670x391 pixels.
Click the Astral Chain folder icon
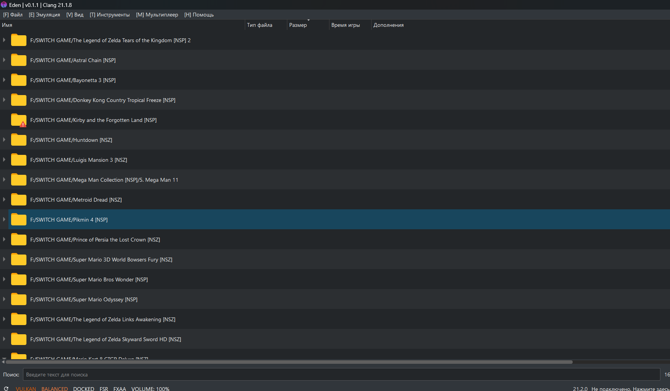point(18,60)
